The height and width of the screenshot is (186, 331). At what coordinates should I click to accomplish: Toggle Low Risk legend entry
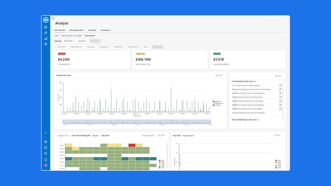217,105
